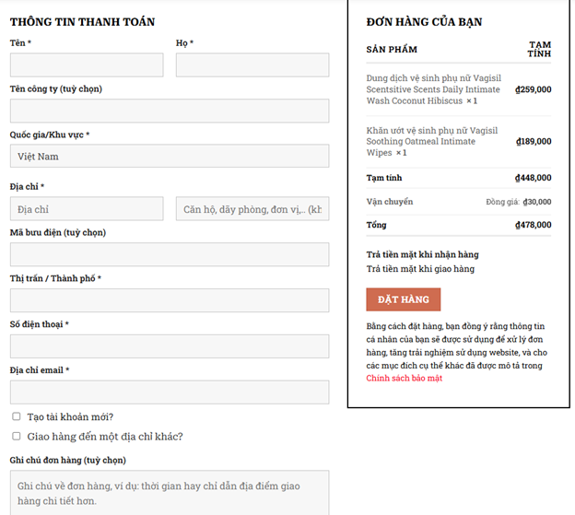Open the Quốc gia/Khu vực dropdown
The width and height of the screenshot is (575, 515).
coord(170,157)
